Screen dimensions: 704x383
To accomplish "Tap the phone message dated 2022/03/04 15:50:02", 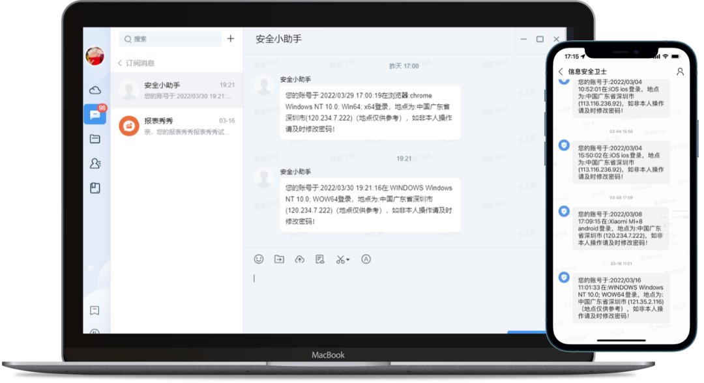I will (x=621, y=162).
